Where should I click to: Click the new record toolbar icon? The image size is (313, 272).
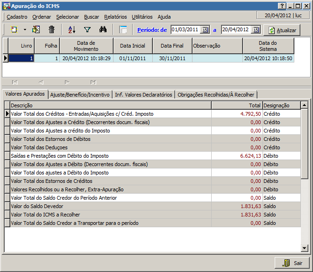click(x=14, y=29)
